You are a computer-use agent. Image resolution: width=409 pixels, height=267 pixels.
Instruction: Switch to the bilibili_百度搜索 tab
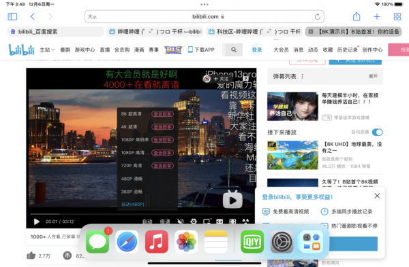tap(55, 32)
